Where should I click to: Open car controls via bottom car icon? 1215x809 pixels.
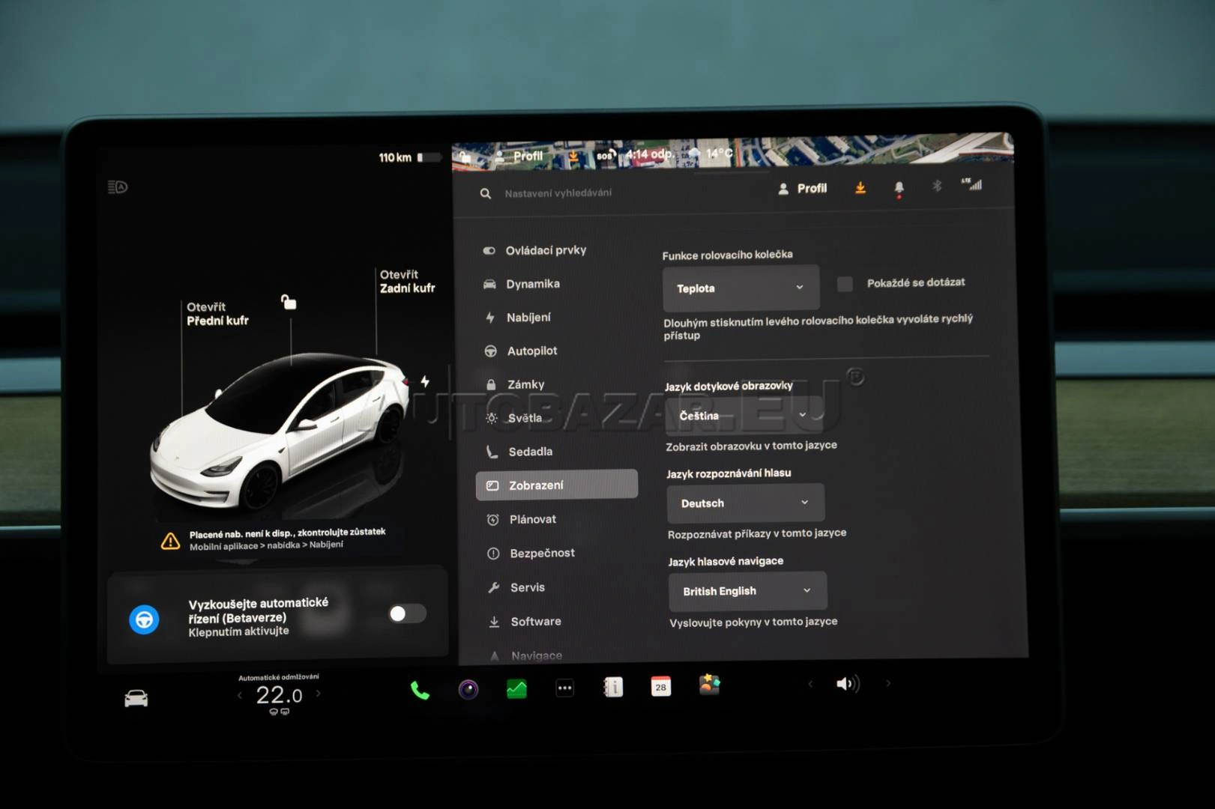coord(136,698)
